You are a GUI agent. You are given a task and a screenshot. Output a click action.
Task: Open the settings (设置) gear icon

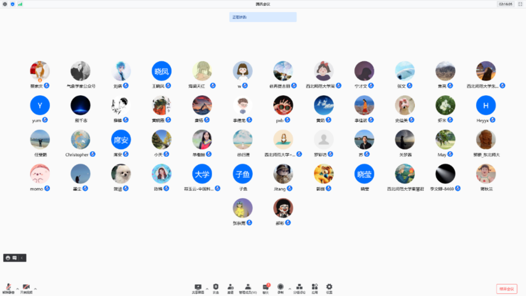(329, 288)
